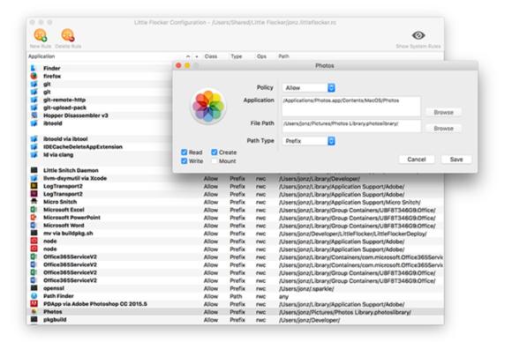Sort by the Type column header

pyautogui.click(x=237, y=56)
